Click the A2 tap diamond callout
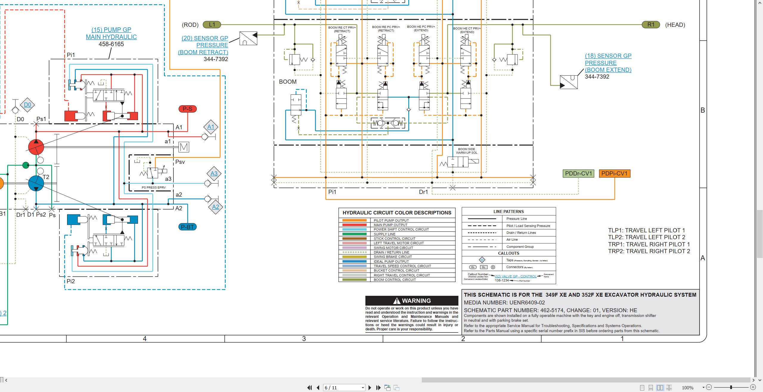The image size is (763, 392). (x=215, y=207)
